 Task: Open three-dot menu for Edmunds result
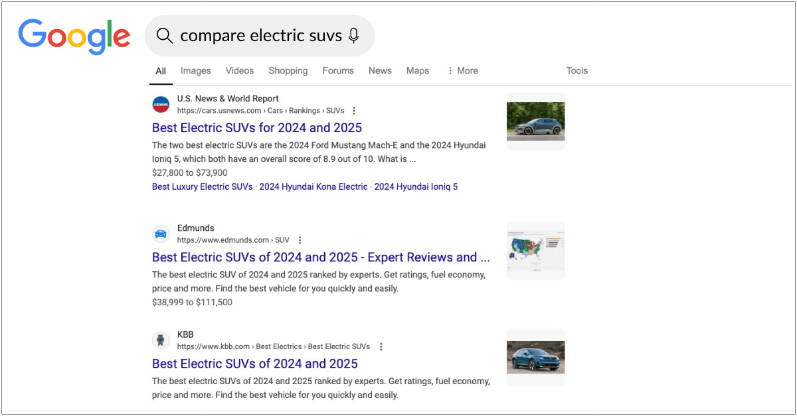coord(300,240)
